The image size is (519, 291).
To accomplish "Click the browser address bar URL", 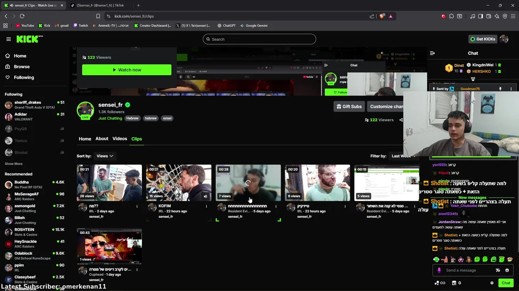I will [134, 16].
